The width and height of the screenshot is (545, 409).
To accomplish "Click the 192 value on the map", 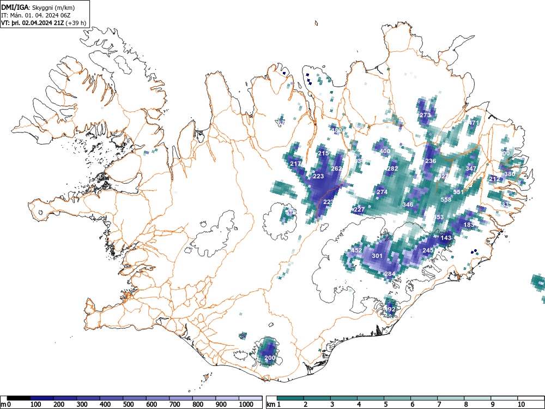I will (x=390, y=309).
